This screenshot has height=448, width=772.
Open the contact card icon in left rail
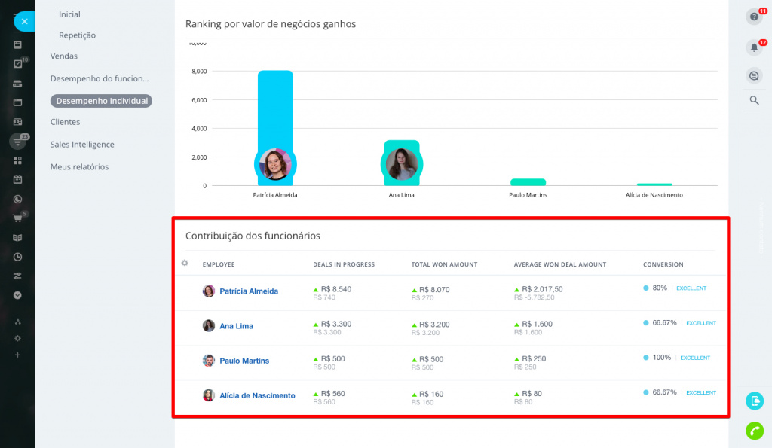[x=18, y=122]
